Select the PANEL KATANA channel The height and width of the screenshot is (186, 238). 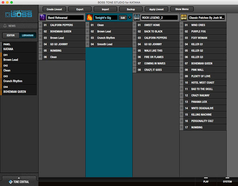pyautogui.click(x=18, y=47)
